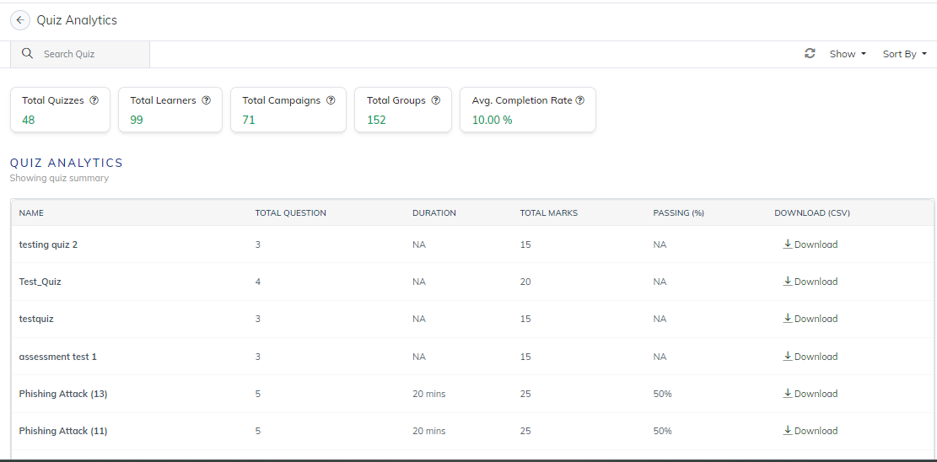Download CSV for testquiz

[x=810, y=319]
